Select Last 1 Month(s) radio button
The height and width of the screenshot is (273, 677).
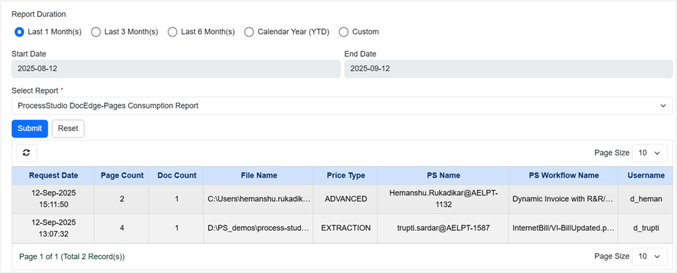point(19,32)
